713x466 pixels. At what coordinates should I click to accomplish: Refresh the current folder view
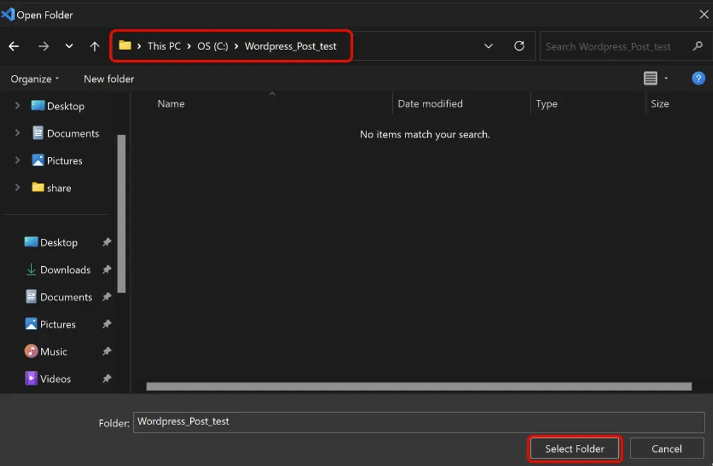520,46
